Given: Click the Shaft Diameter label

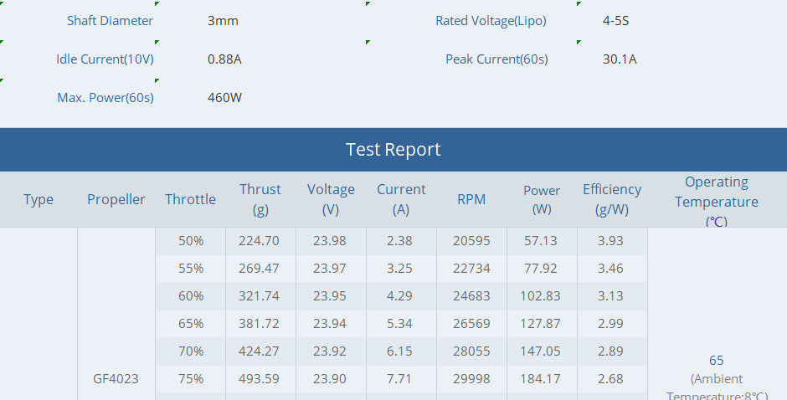Looking at the screenshot, I should (111, 21).
